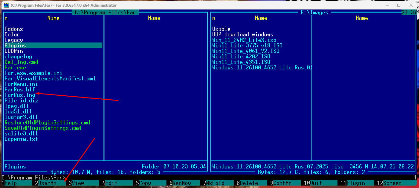Select lua51.dll file

point(18,112)
